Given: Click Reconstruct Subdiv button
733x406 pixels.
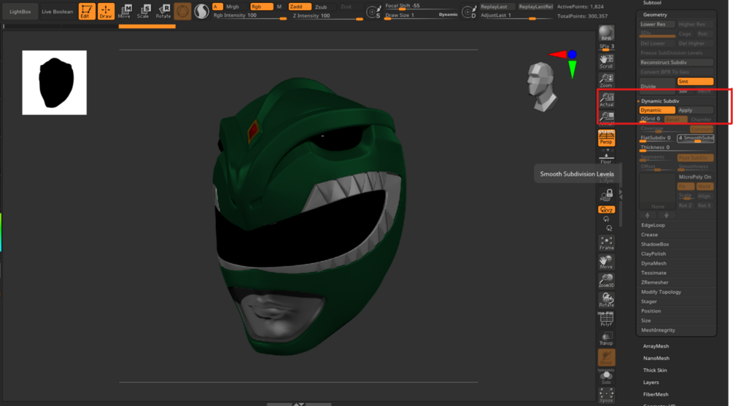Looking at the screenshot, I should click(x=676, y=62).
